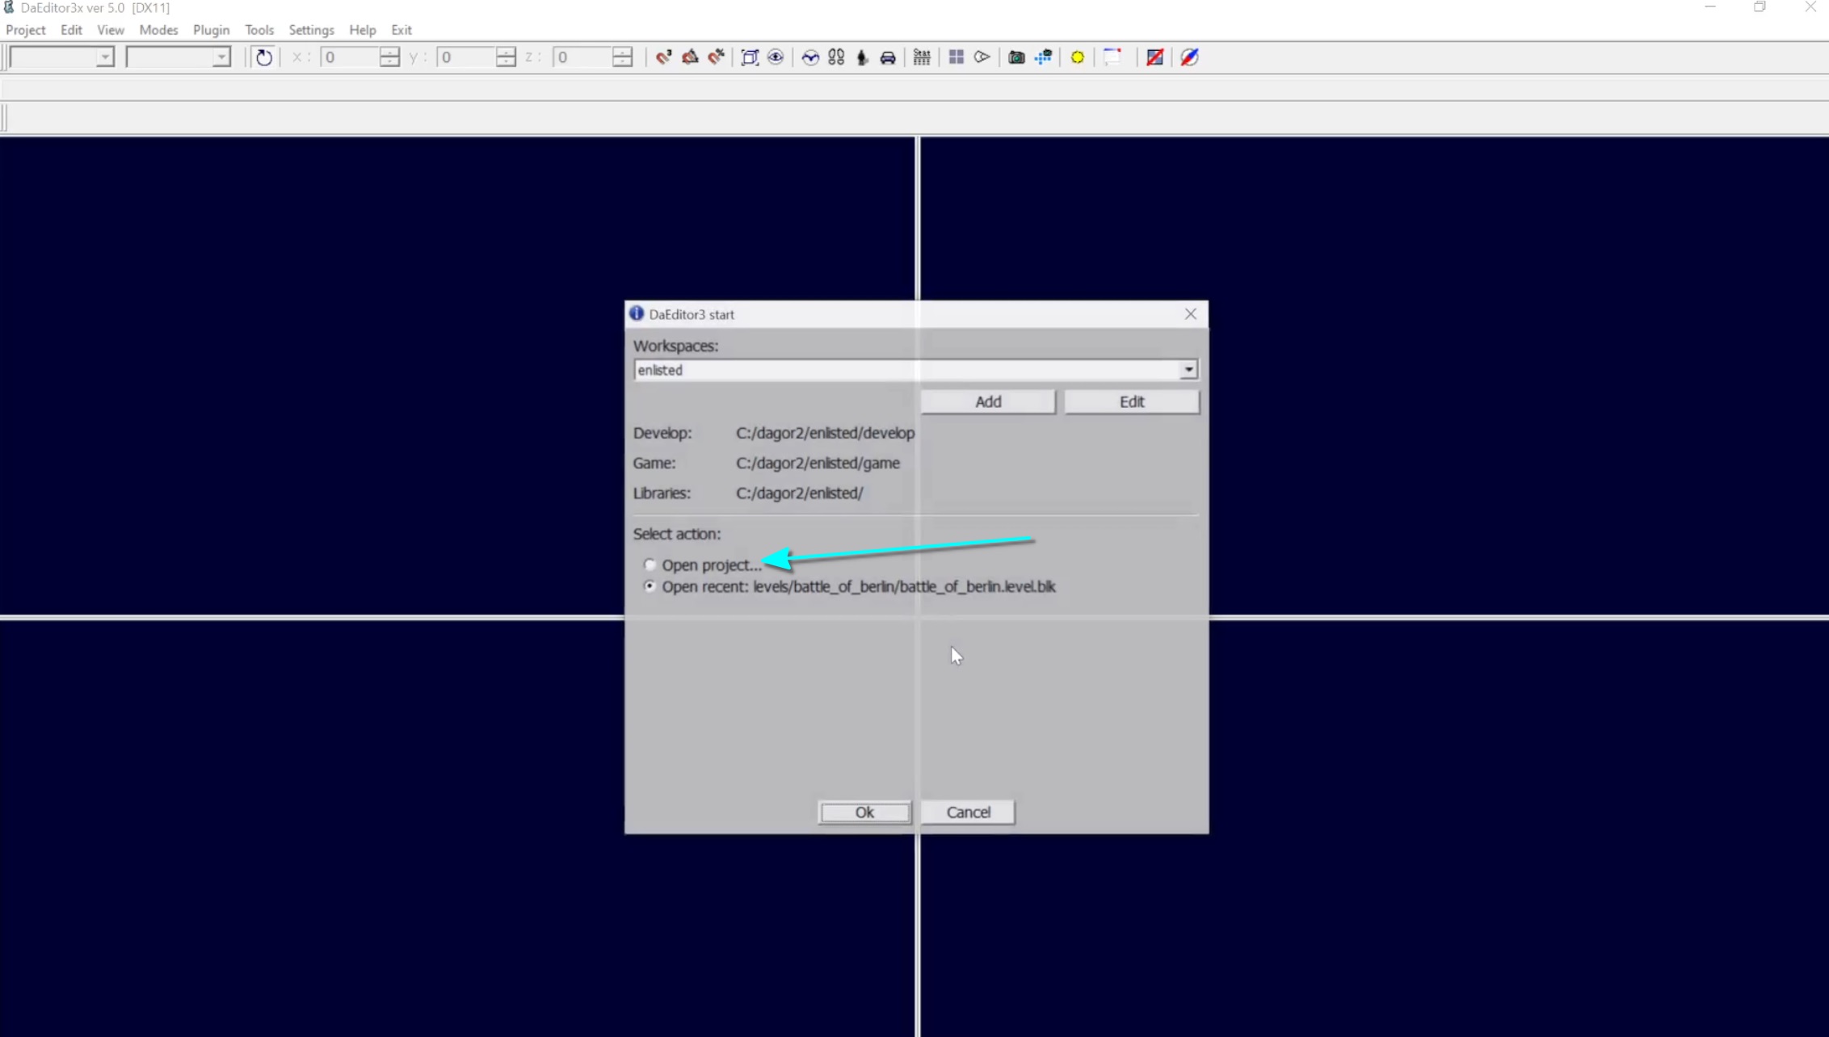
Task: Click the Edit workspace button
Action: [1131, 401]
